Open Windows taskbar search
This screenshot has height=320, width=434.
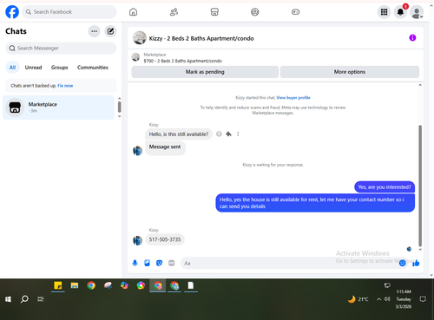pyautogui.click(x=24, y=299)
